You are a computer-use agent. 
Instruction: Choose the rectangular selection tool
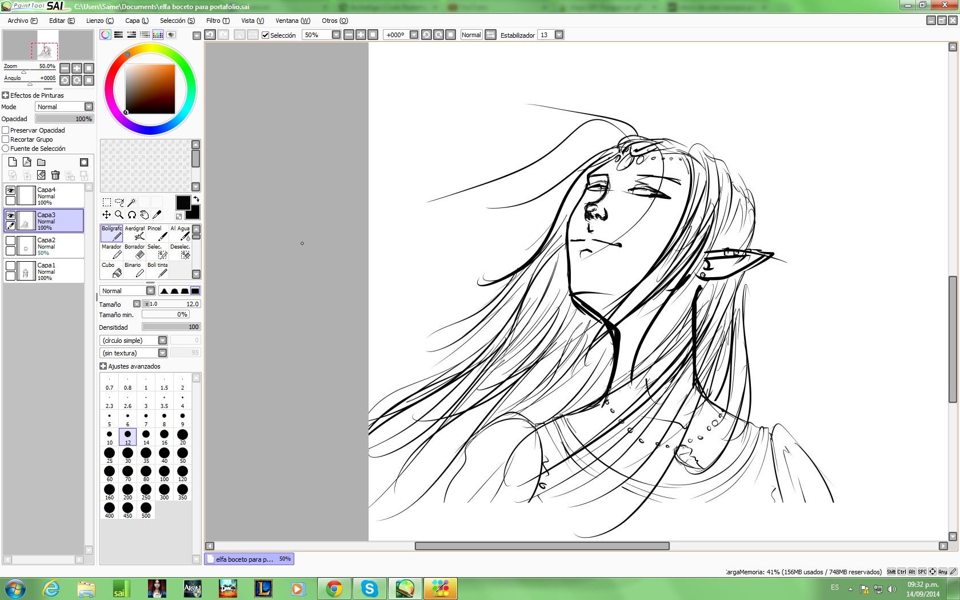[x=107, y=202]
